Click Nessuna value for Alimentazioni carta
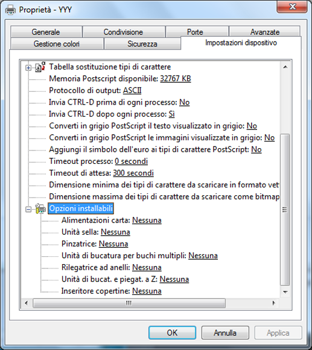The height and width of the screenshot is (350, 312). 147,220
